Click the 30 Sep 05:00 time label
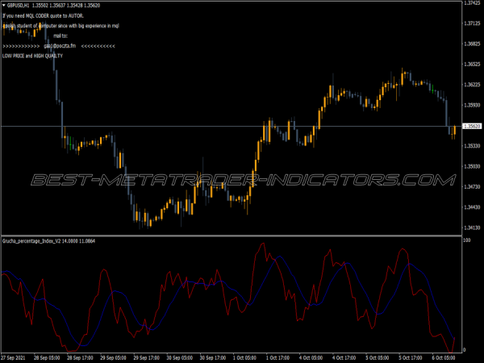 point(180,358)
